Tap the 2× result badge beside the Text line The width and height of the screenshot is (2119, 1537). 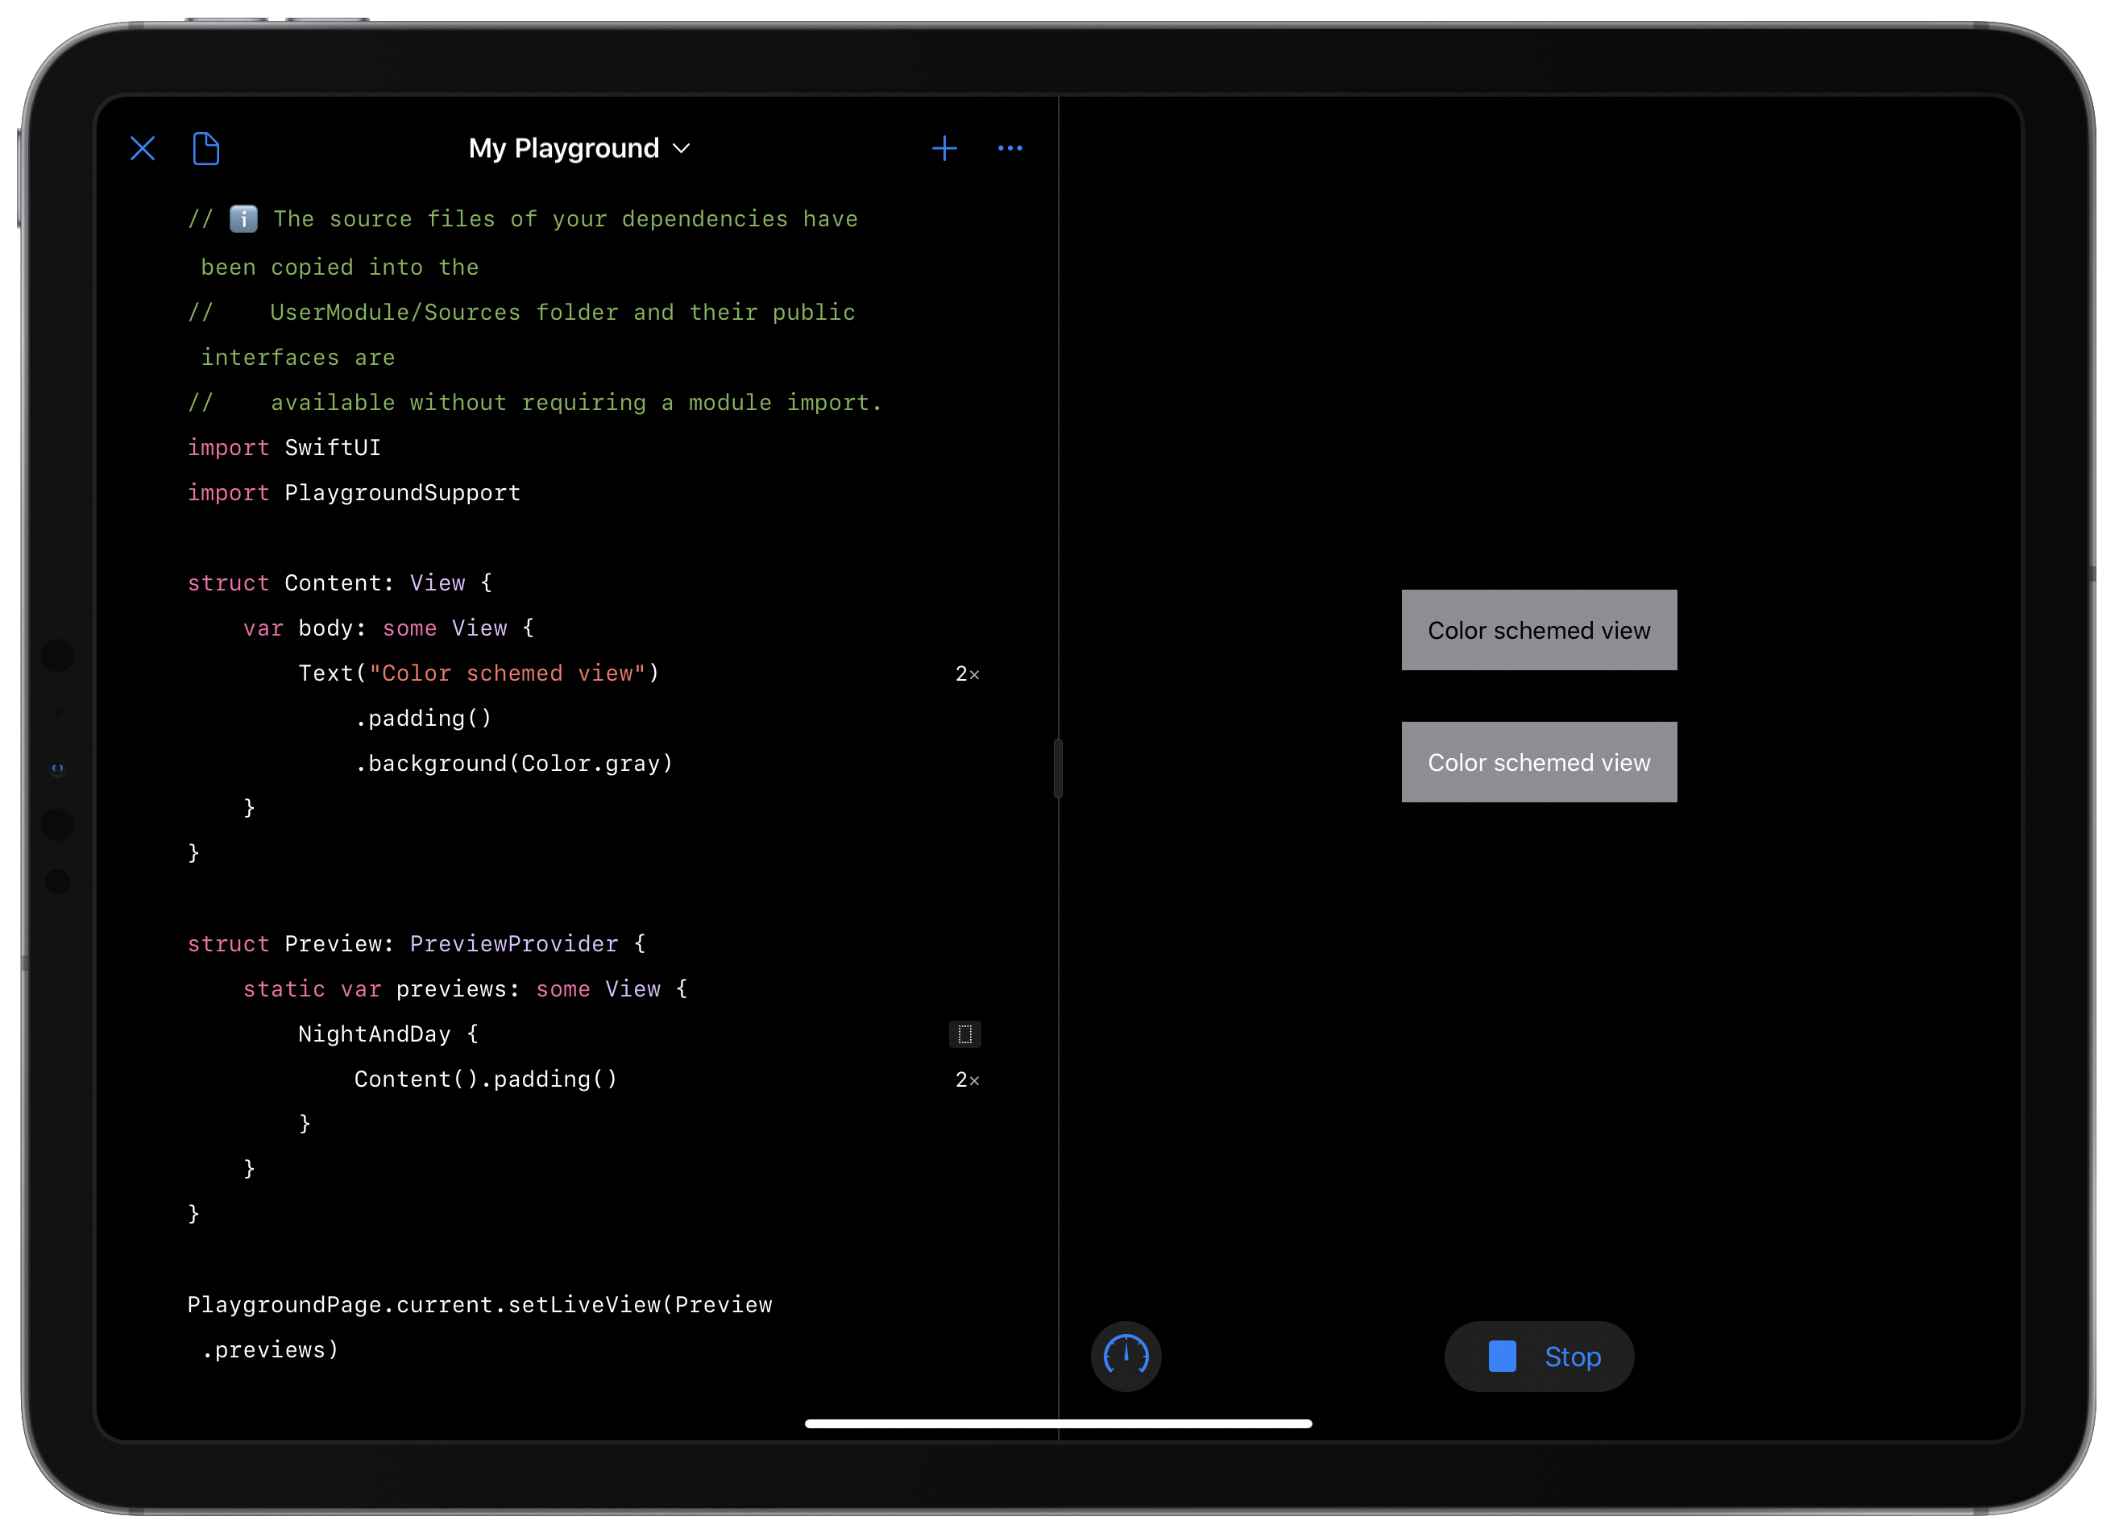coord(967,673)
